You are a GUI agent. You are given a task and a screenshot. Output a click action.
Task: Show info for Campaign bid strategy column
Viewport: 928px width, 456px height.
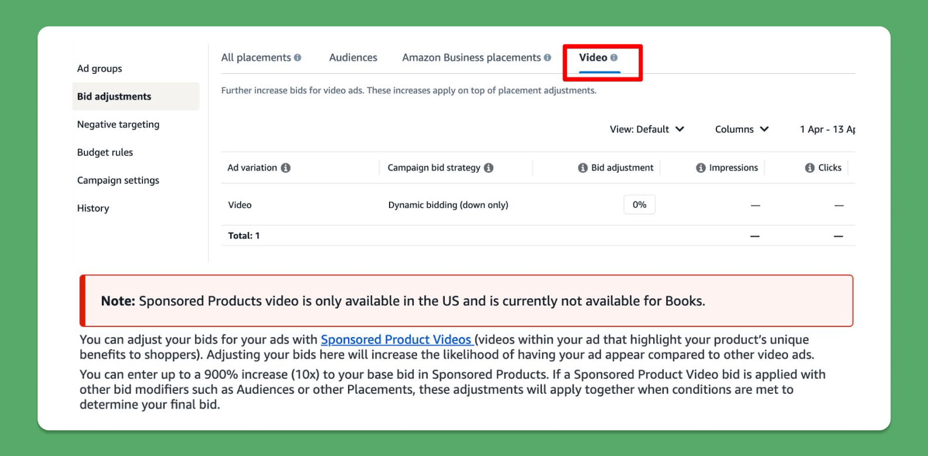[x=489, y=168]
